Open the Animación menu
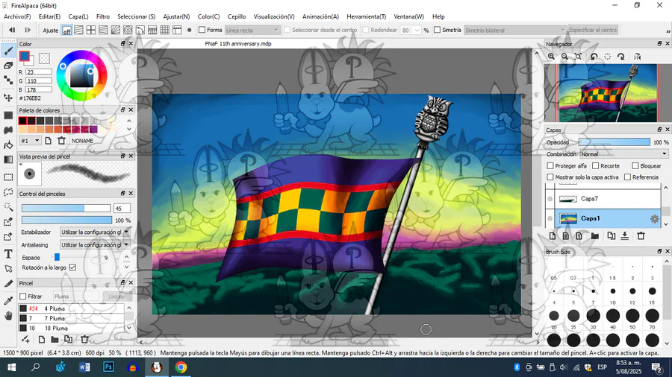Screen dimensions: 672x377 320,16
